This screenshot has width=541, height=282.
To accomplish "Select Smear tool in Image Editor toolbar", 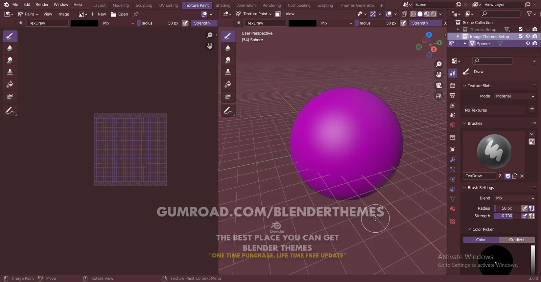I will coord(10,60).
